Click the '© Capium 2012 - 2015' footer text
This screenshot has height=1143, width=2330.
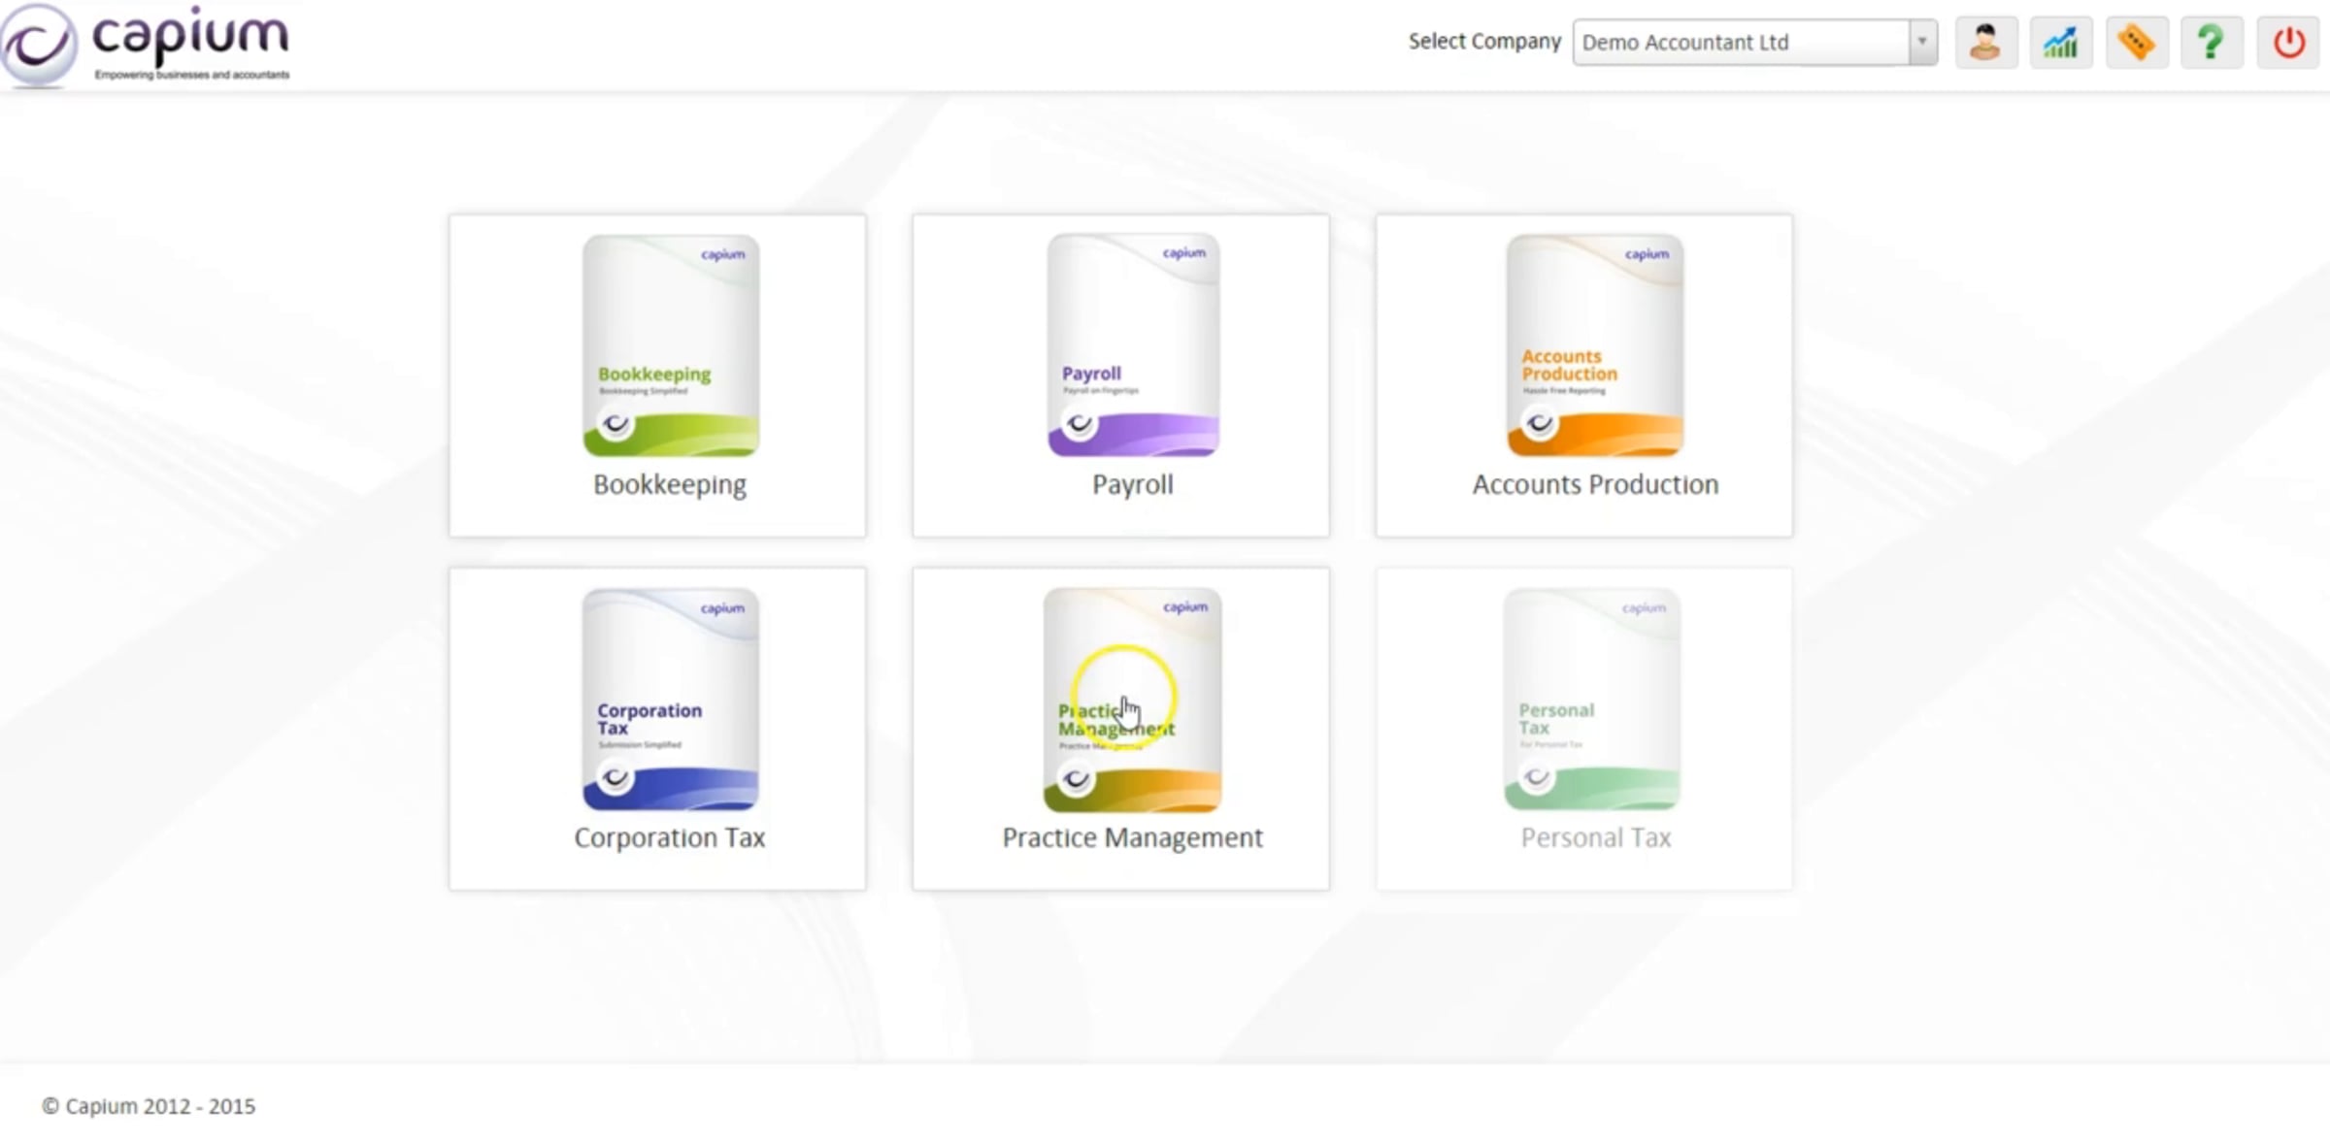(x=149, y=1106)
